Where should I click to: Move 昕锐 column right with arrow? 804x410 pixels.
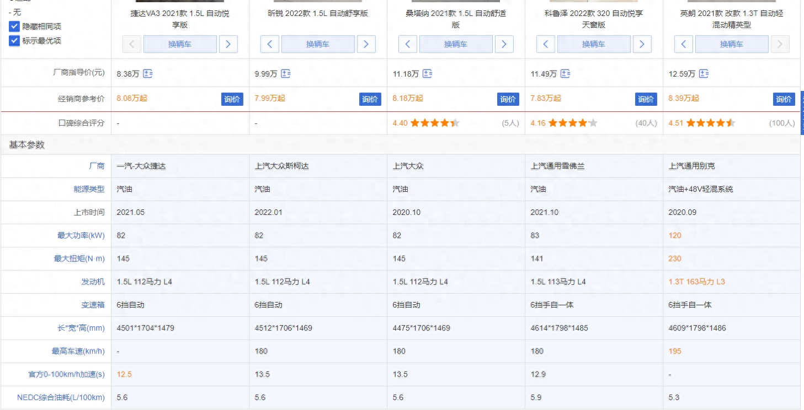coord(366,44)
